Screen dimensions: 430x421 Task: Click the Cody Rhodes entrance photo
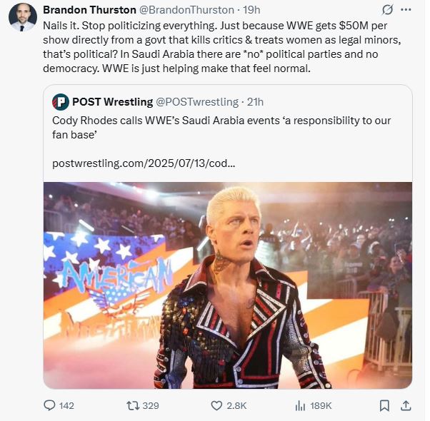228,285
